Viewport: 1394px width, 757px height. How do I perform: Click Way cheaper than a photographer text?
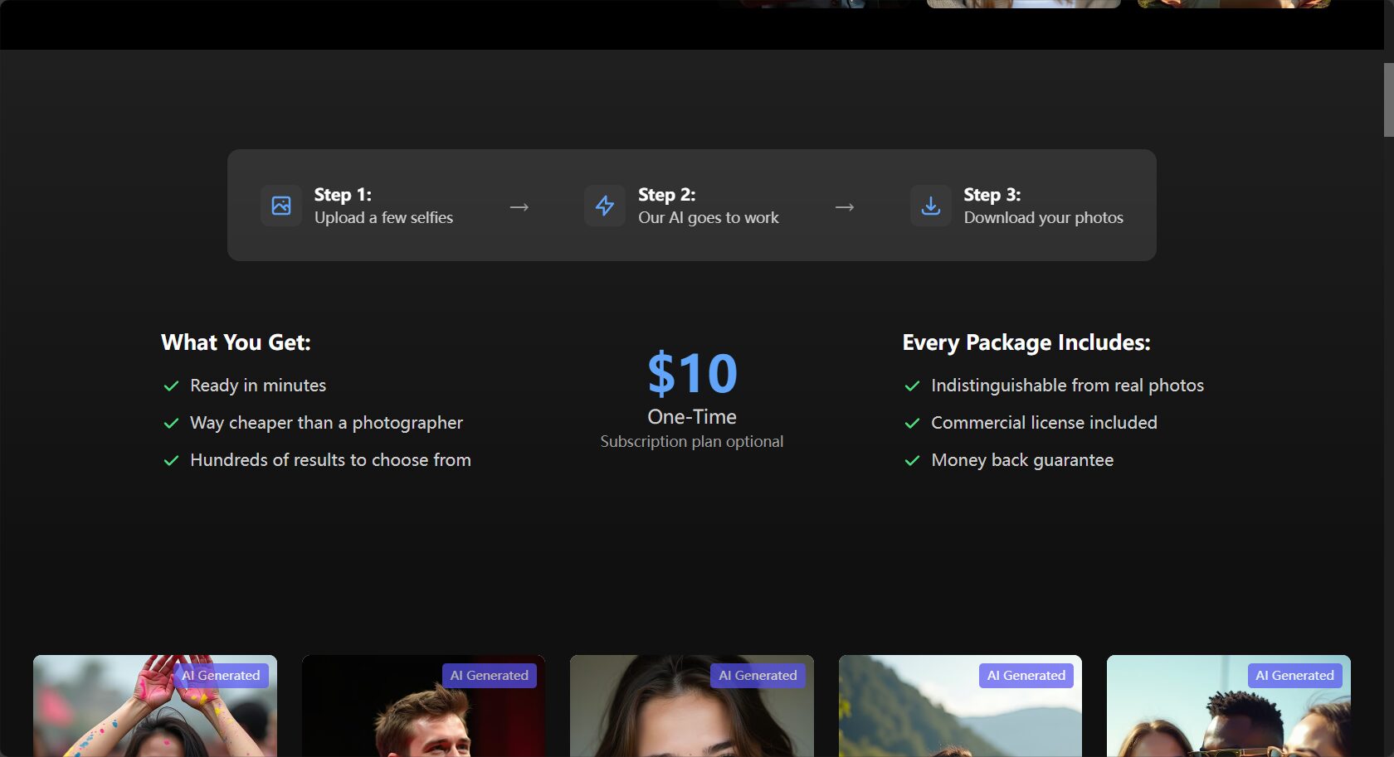click(x=326, y=423)
